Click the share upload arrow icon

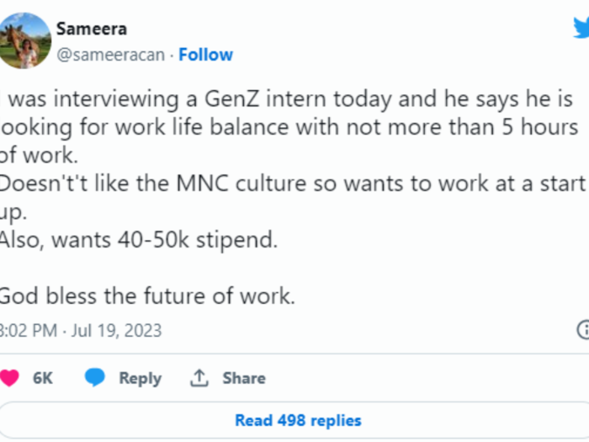click(x=199, y=378)
